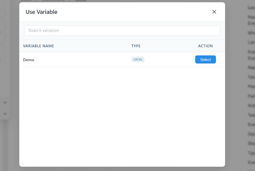The height and width of the screenshot is (171, 255).
Task: Click the Action column header
Action: tap(205, 46)
